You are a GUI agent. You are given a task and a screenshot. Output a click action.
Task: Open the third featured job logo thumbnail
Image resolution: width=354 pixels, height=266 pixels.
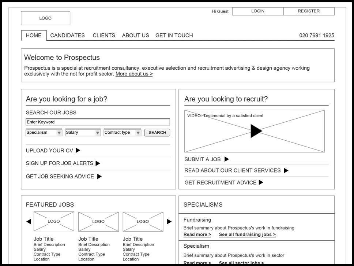tap(143, 222)
